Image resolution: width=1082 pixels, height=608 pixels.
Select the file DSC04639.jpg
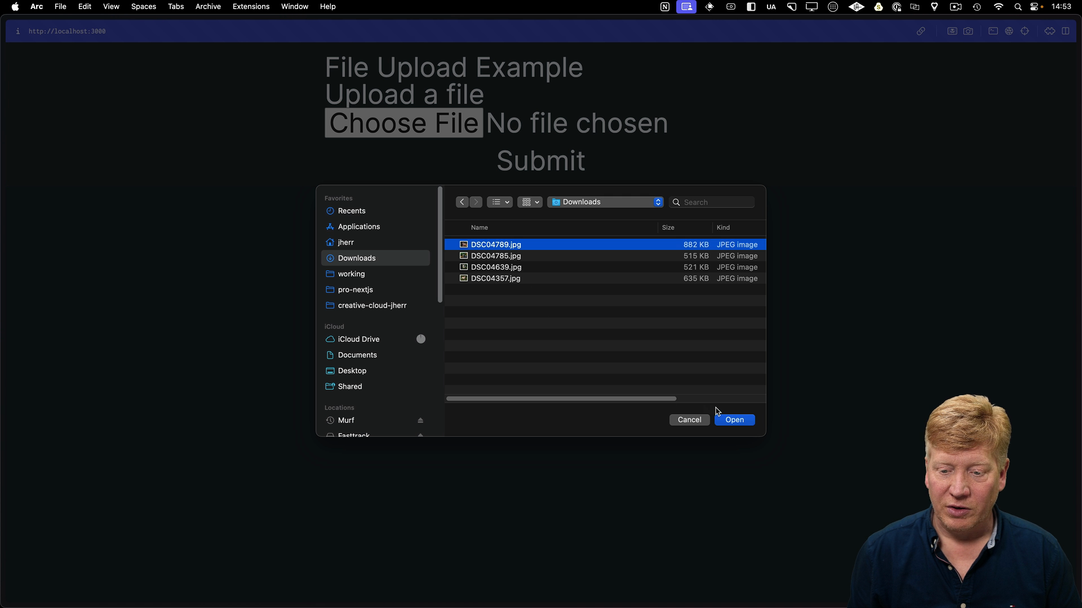[x=496, y=267]
